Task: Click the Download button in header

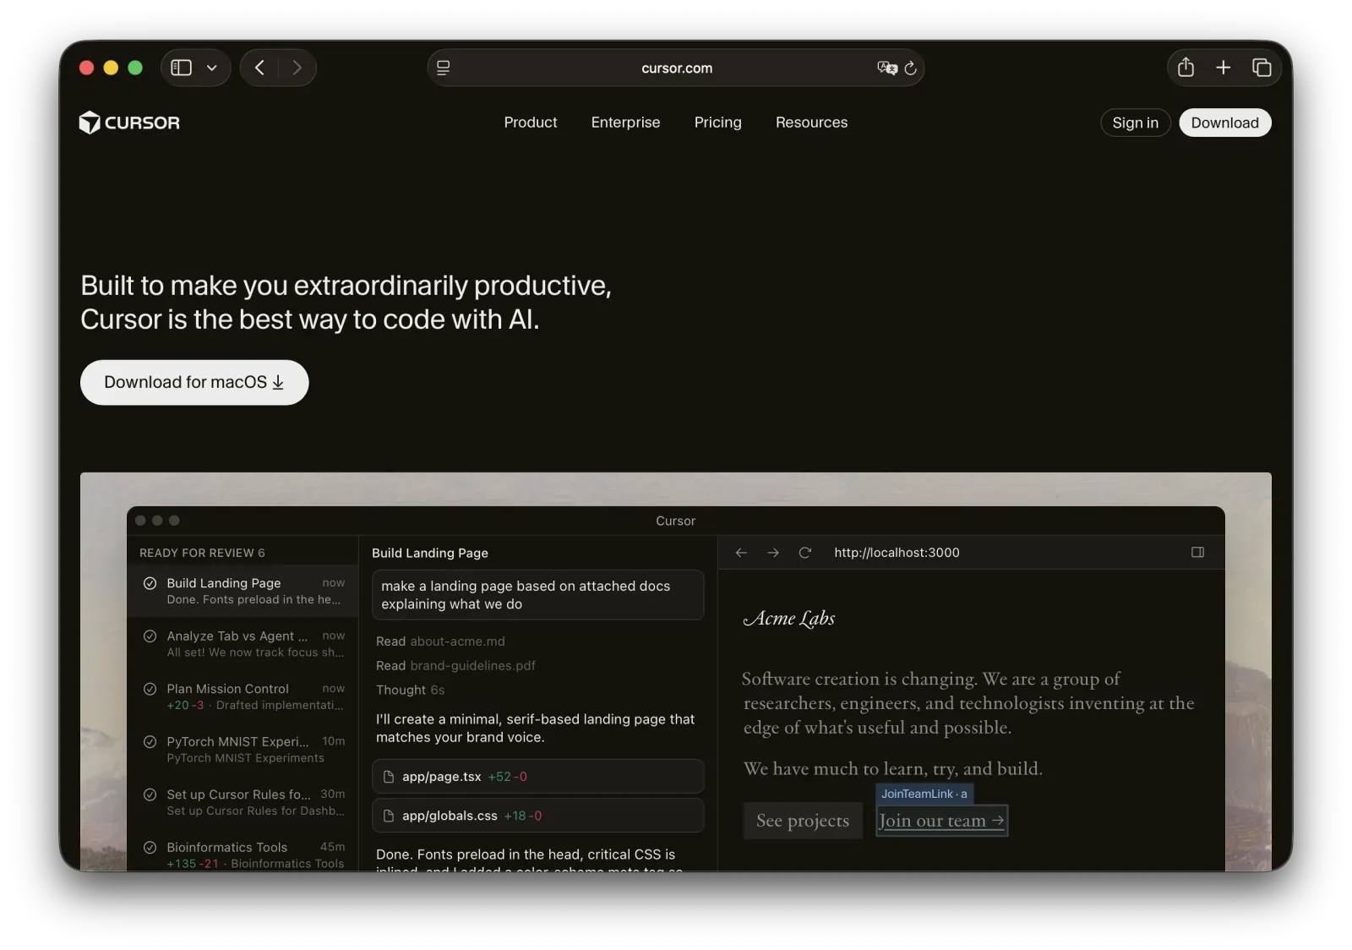Action: [x=1224, y=123]
